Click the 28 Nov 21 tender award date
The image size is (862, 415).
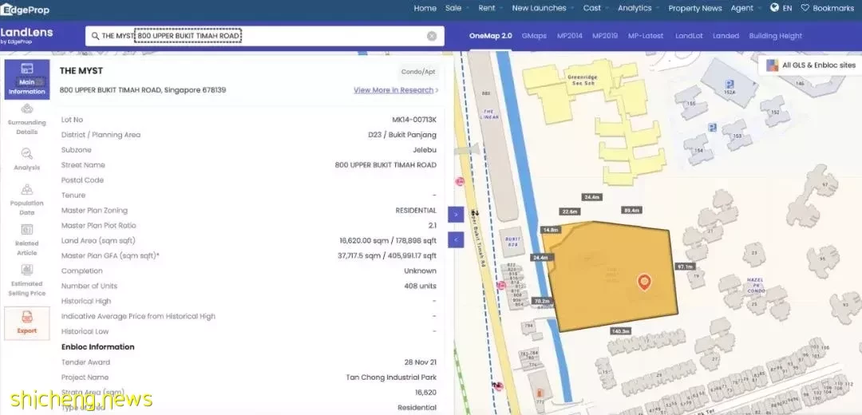[420, 362]
